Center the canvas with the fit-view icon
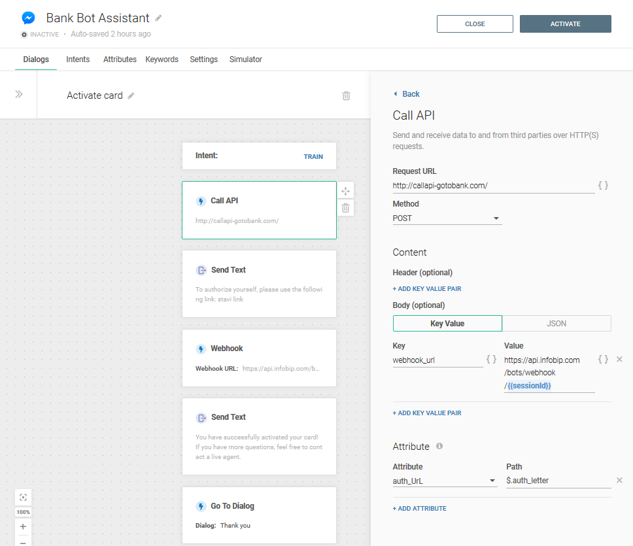This screenshot has width=633, height=546. tap(23, 497)
